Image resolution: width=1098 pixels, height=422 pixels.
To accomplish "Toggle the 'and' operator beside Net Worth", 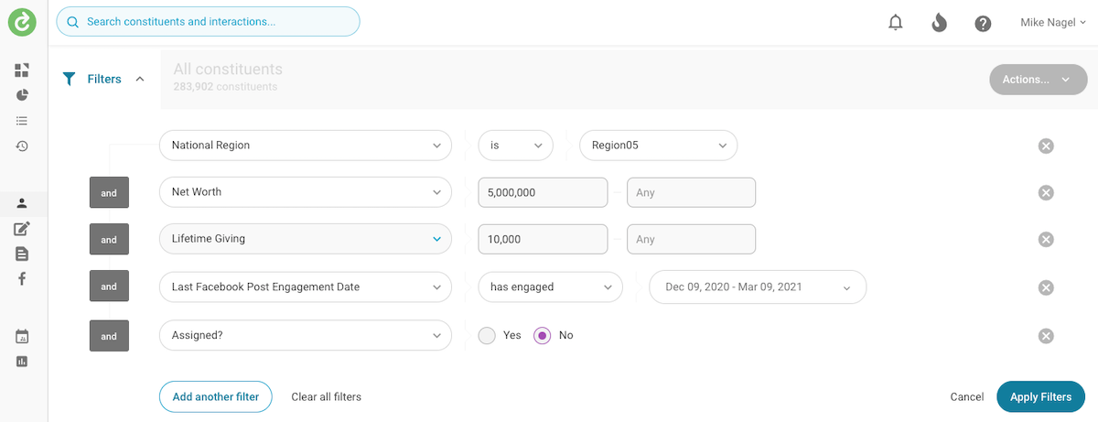I will pos(109,192).
